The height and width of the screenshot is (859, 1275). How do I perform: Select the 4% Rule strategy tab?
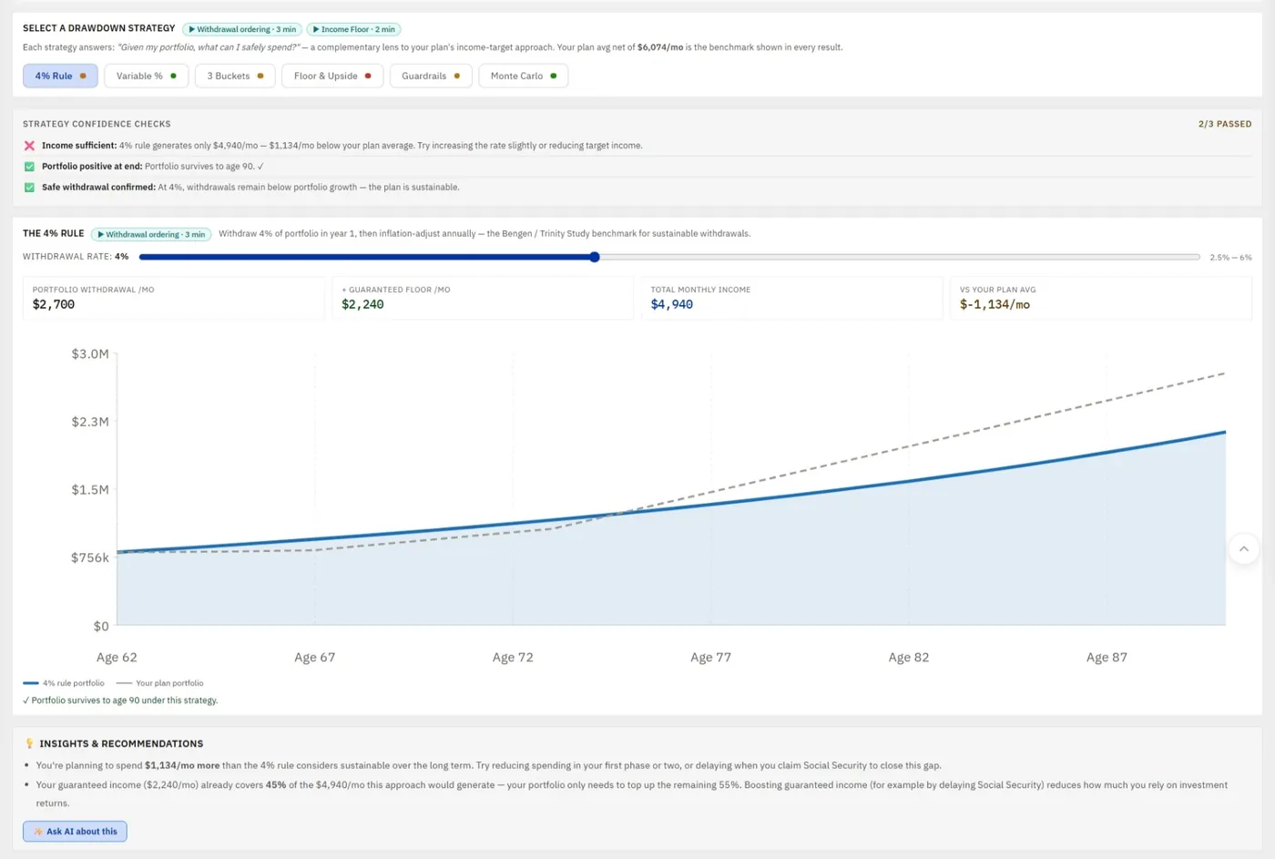point(60,76)
